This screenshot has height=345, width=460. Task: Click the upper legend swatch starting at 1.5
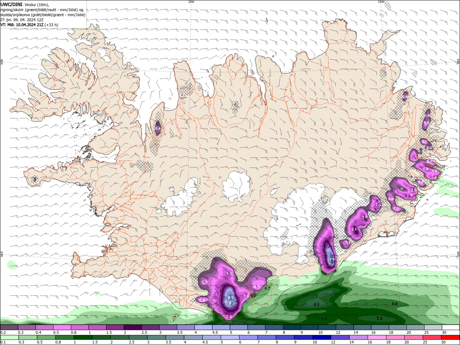[x=115, y=327]
